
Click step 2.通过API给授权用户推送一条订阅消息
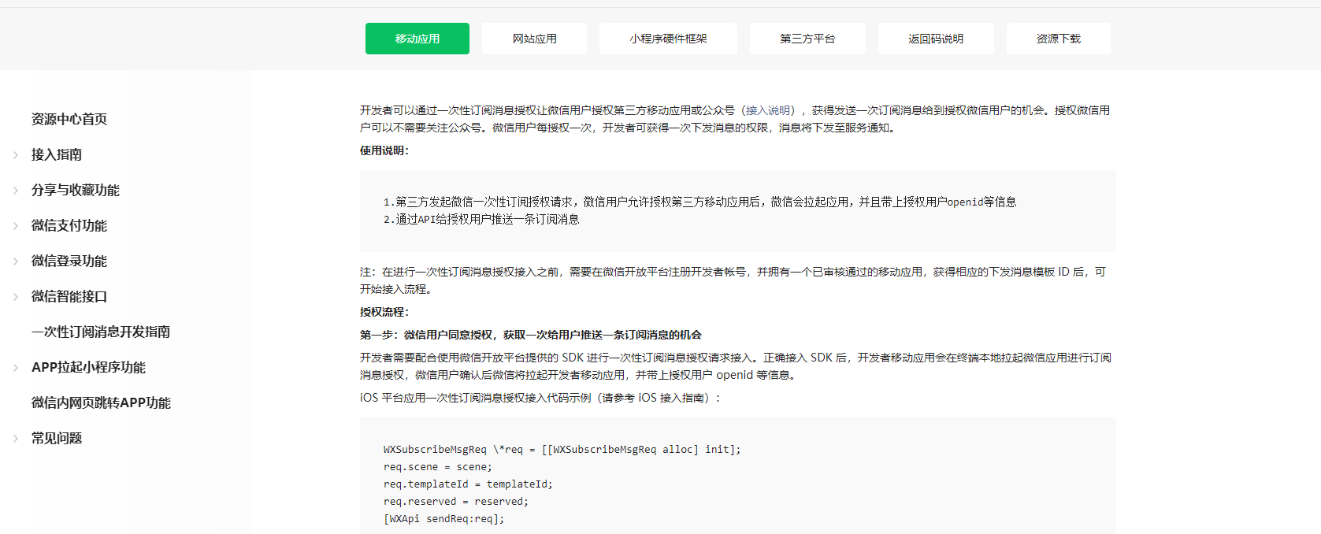coord(481,220)
